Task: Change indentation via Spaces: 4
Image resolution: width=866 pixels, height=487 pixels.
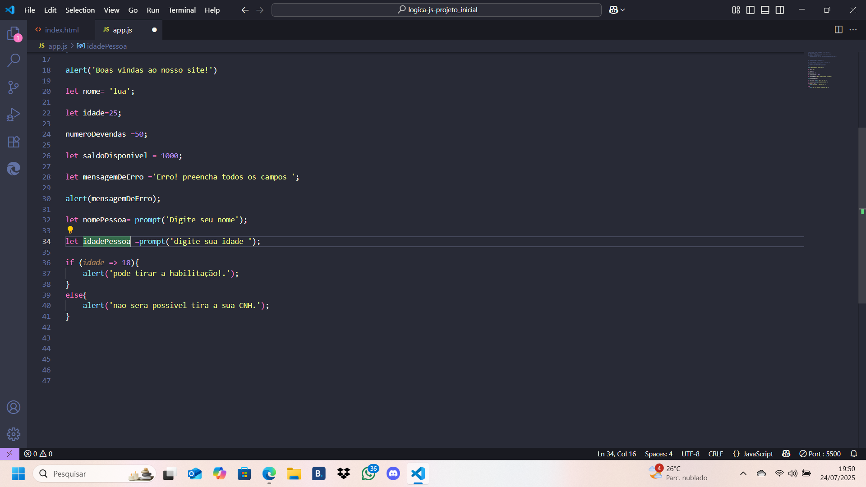Action: pyautogui.click(x=659, y=454)
